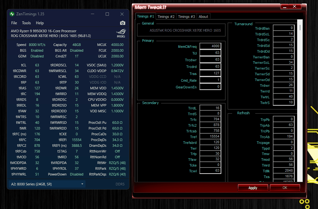Click the Txs input field showing 1676

point(283,176)
